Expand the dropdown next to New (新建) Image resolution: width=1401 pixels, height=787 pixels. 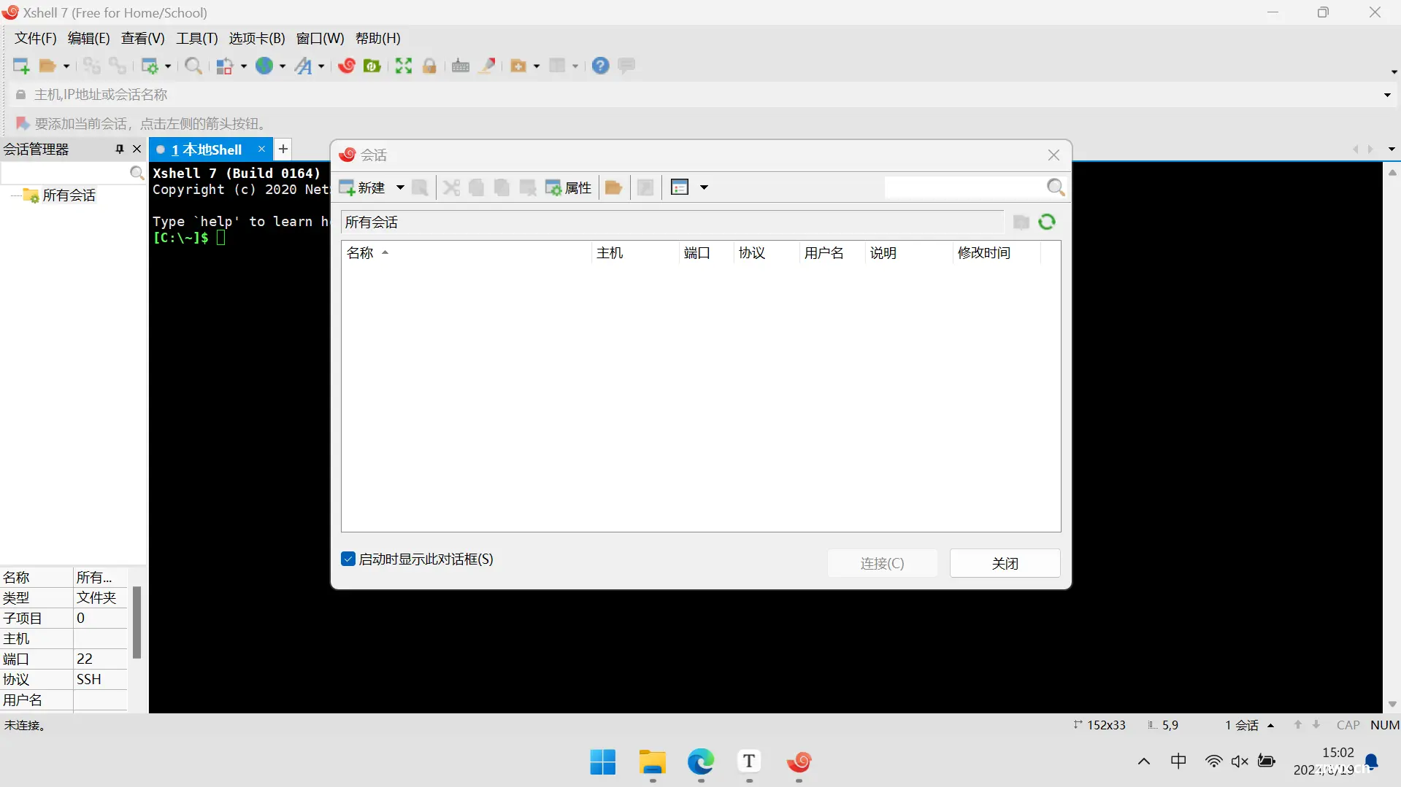[x=400, y=187]
